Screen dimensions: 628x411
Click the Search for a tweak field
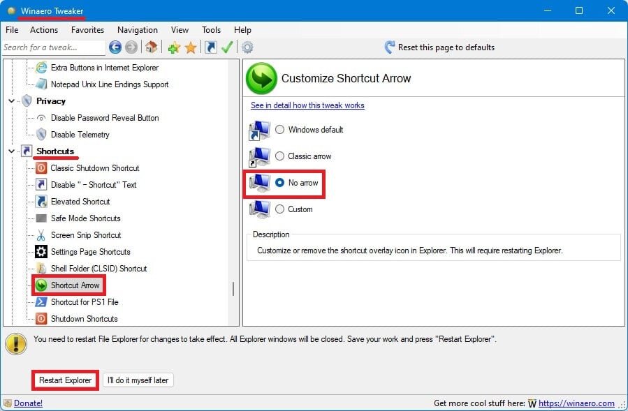click(x=53, y=47)
